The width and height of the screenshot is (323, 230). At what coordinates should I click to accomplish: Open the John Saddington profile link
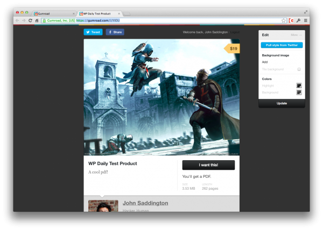point(145,203)
